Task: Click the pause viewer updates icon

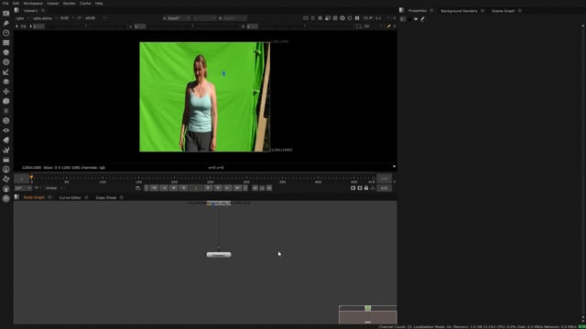Action: point(357,18)
